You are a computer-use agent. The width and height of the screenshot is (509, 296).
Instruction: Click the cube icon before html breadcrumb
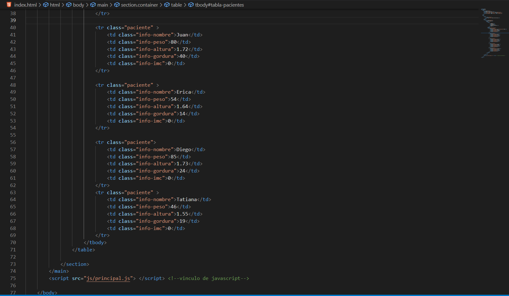click(x=46, y=5)
